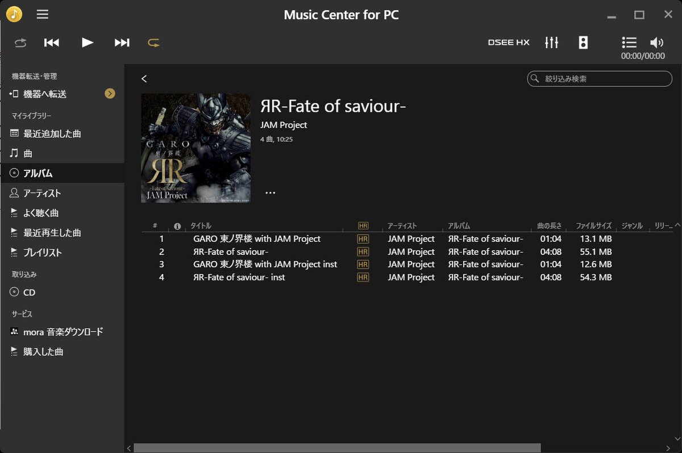Sort by タイトル column
The width and height of the screenshot is (682, 453).
(201, 226)
